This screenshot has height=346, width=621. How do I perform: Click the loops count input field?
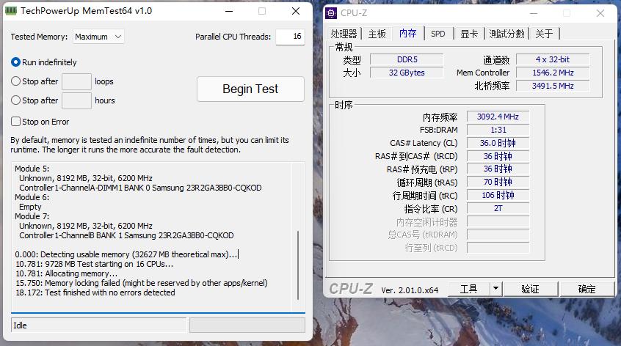pos(76,81)
